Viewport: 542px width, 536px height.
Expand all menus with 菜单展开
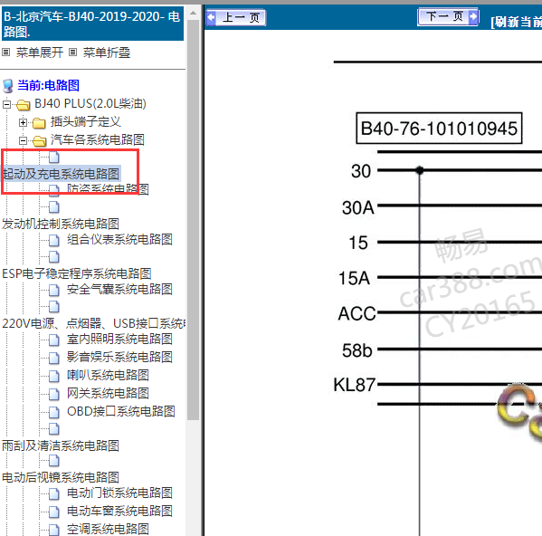(x=40, y=53)
